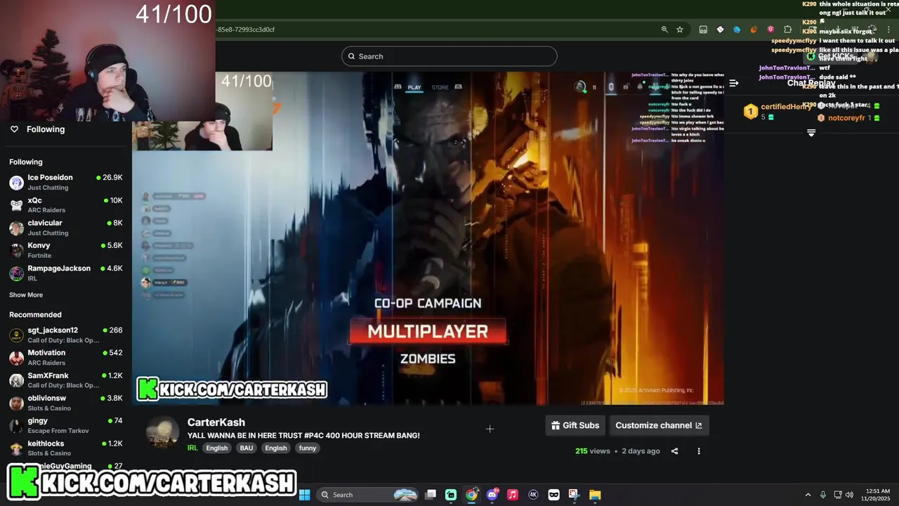Click the funny tag
The width and height of the screenshot is (899, 506).
pyautogui.click(x=308, y=448)
